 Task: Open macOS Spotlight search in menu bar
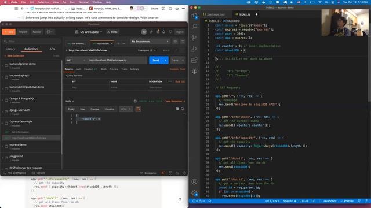click(326, 2)
